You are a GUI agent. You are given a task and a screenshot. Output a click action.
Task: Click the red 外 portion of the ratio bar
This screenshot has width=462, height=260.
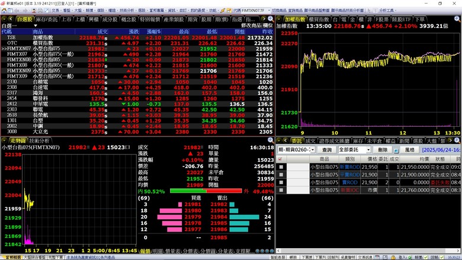pyautogui.click(x=224, y=191)
